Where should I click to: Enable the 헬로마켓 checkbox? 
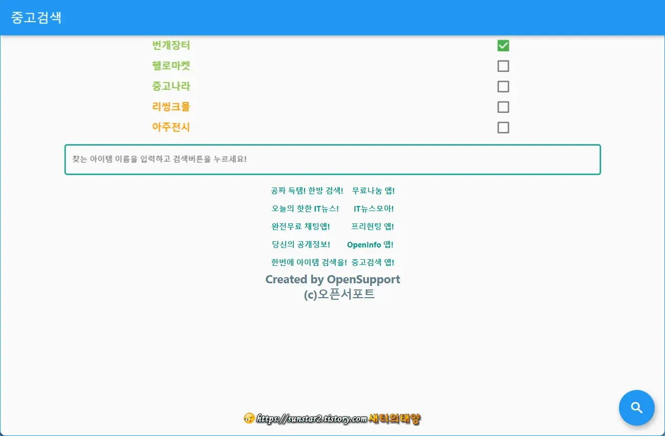[x=503, y=66]
